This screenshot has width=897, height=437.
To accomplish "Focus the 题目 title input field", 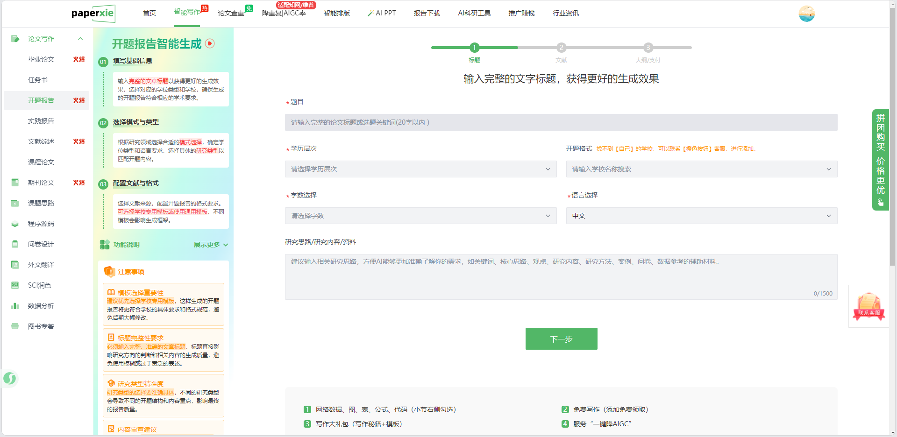I will [561, 122].
